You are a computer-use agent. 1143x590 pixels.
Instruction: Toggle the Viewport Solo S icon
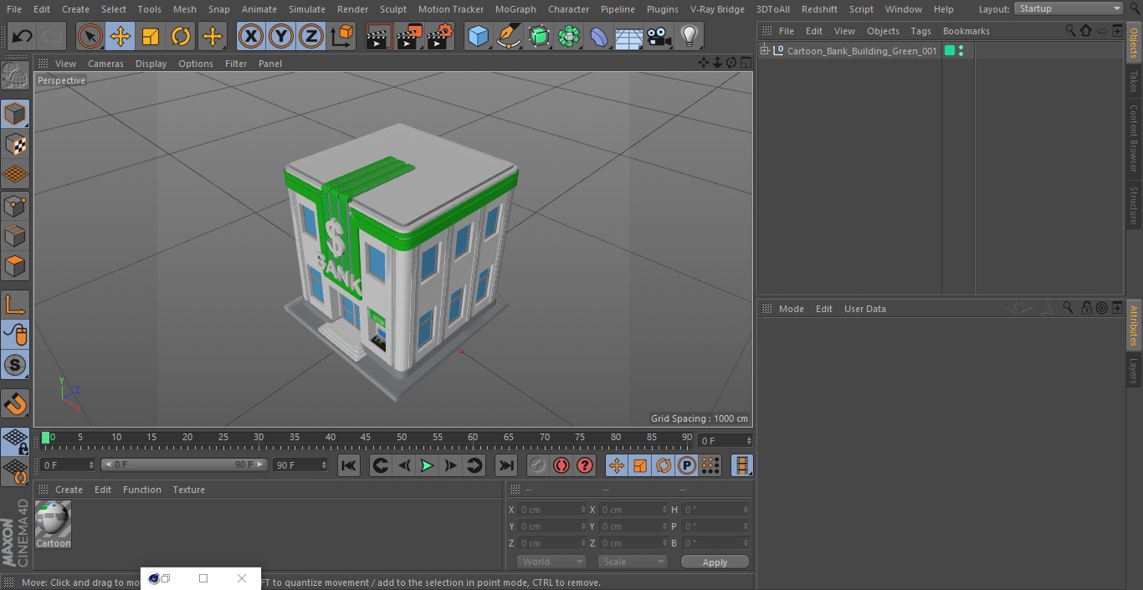tap(15, 365)
